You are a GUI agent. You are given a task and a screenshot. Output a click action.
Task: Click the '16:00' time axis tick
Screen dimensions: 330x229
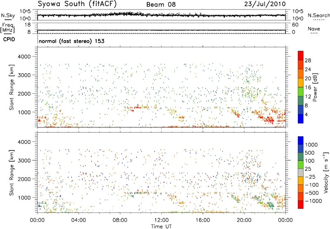click(203, 220)
